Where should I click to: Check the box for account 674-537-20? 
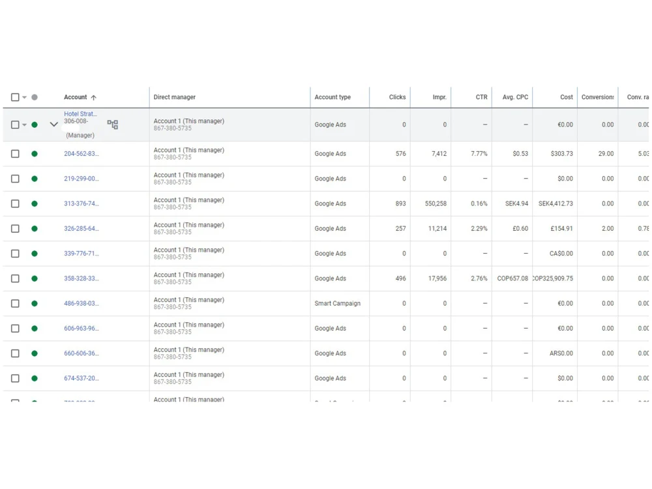click(15, 378)
